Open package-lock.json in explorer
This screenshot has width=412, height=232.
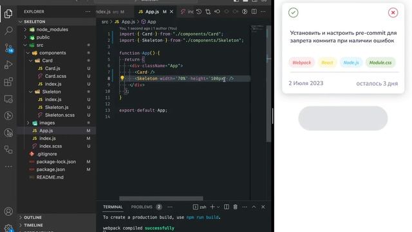56,162
